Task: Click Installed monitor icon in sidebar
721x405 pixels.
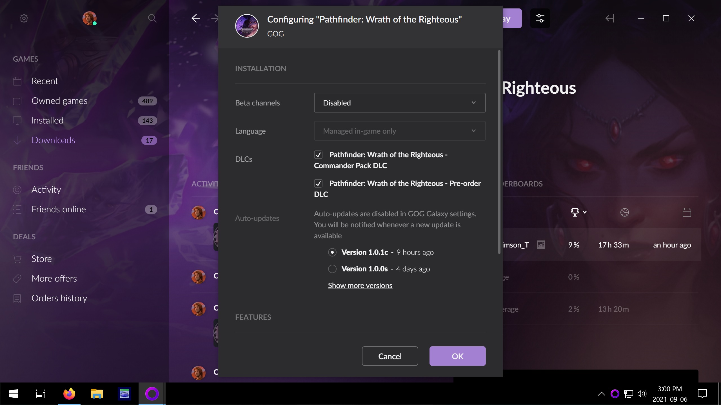Action: pos(17,121)
